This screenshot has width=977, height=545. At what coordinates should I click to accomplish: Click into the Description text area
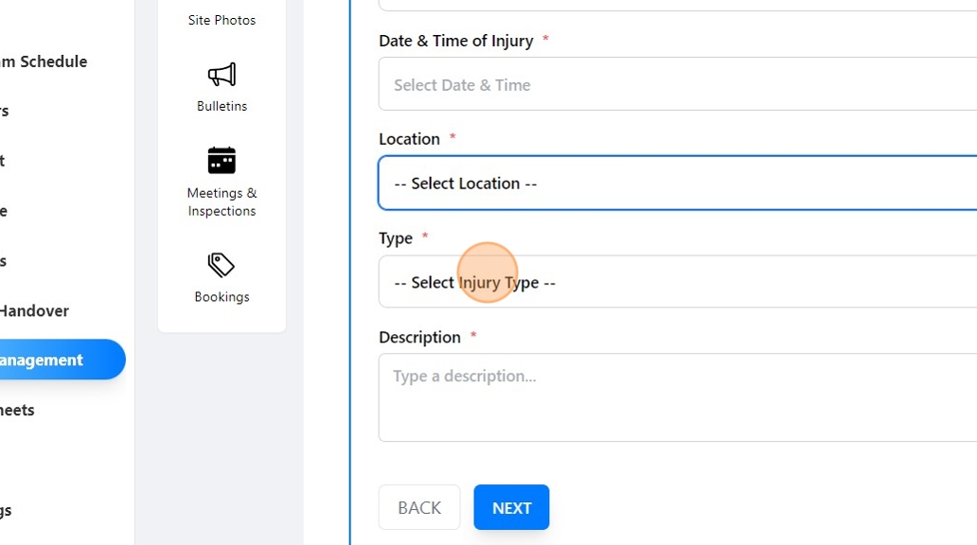(677, 397)
